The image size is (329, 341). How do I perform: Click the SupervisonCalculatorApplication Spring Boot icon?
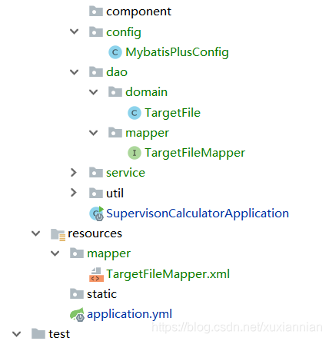[x=96, y=214]
